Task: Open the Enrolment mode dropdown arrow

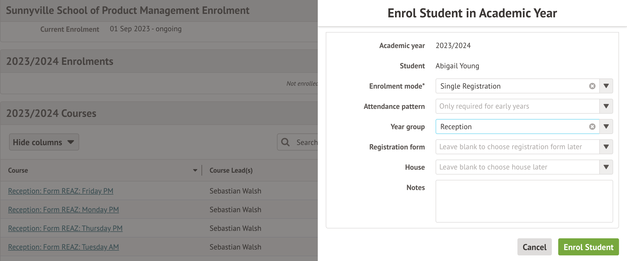Action: [606, 86]
